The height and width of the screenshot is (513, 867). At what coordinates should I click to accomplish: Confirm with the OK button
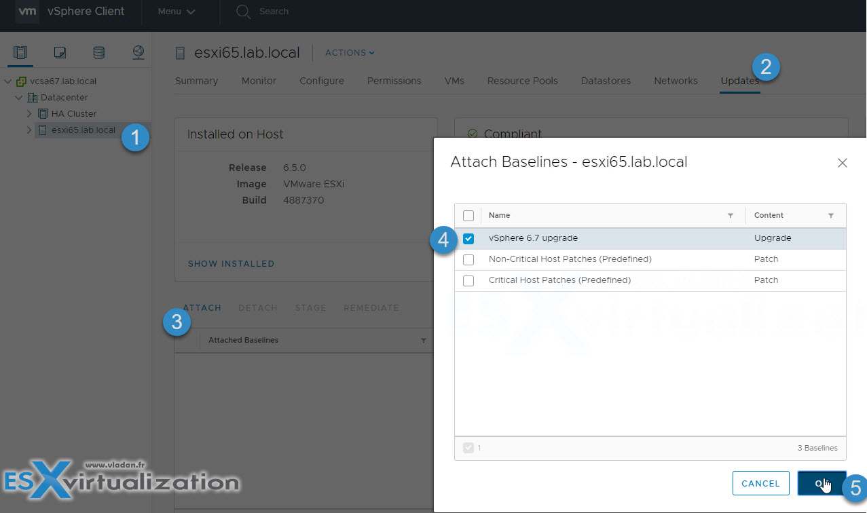coord(822,484)
